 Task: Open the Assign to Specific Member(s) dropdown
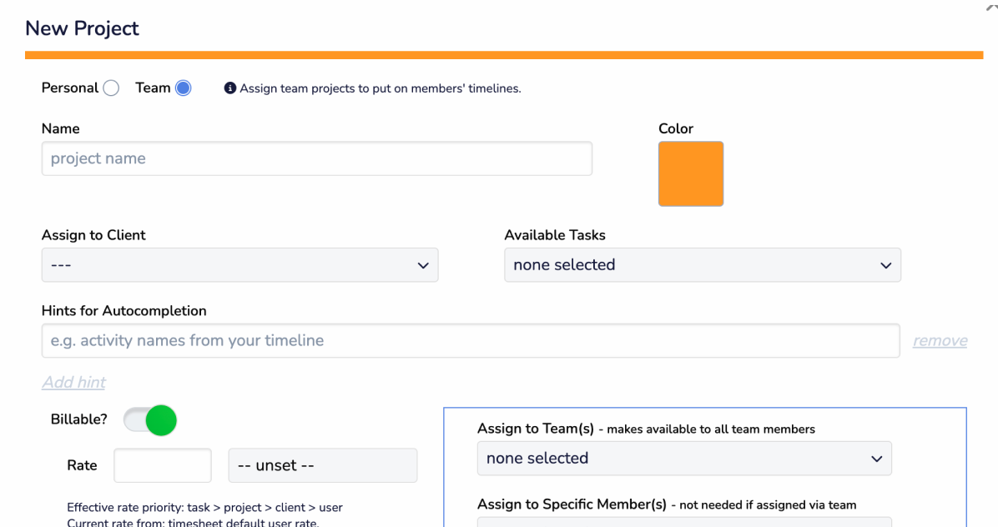click(683, 522)
